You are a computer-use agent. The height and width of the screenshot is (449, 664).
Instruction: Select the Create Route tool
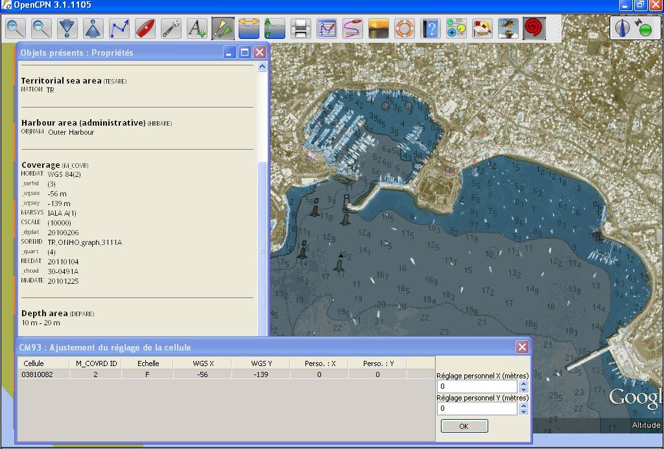point(119,29)
